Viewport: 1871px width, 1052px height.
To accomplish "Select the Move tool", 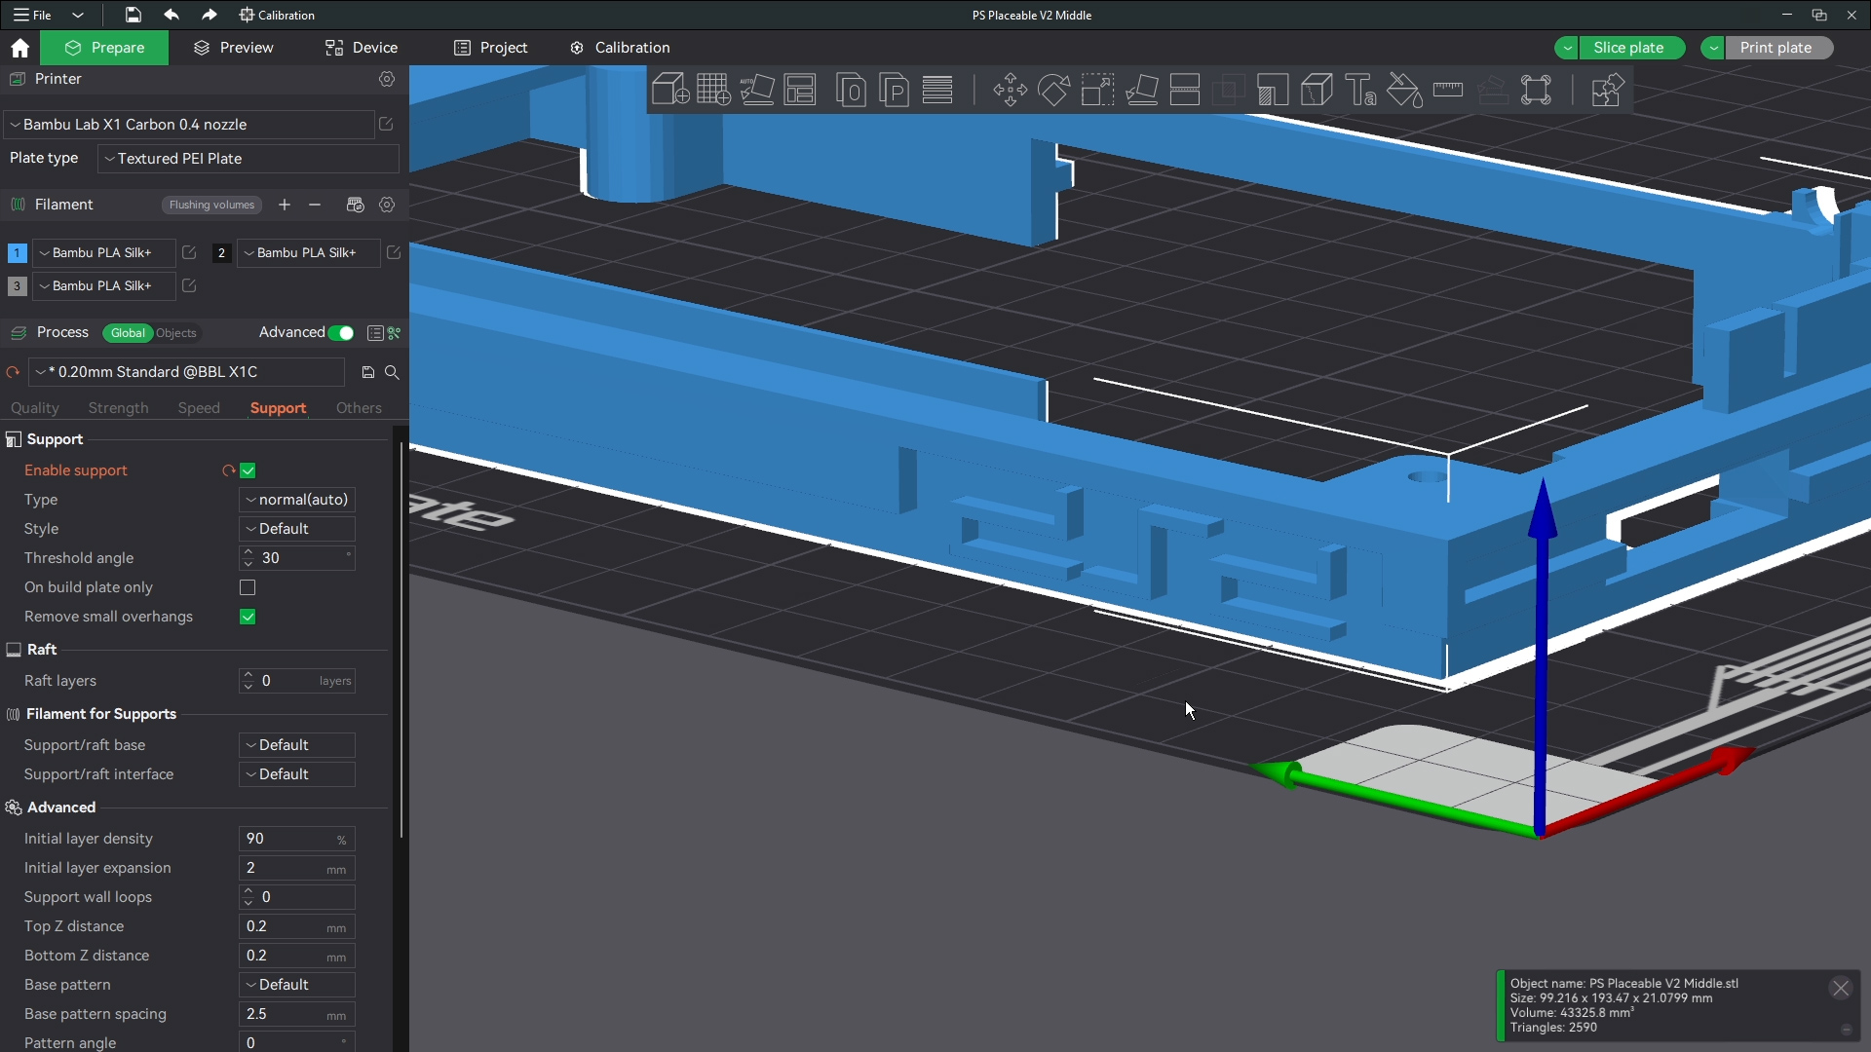I will pyautogui.click(x=1010, y=91).
